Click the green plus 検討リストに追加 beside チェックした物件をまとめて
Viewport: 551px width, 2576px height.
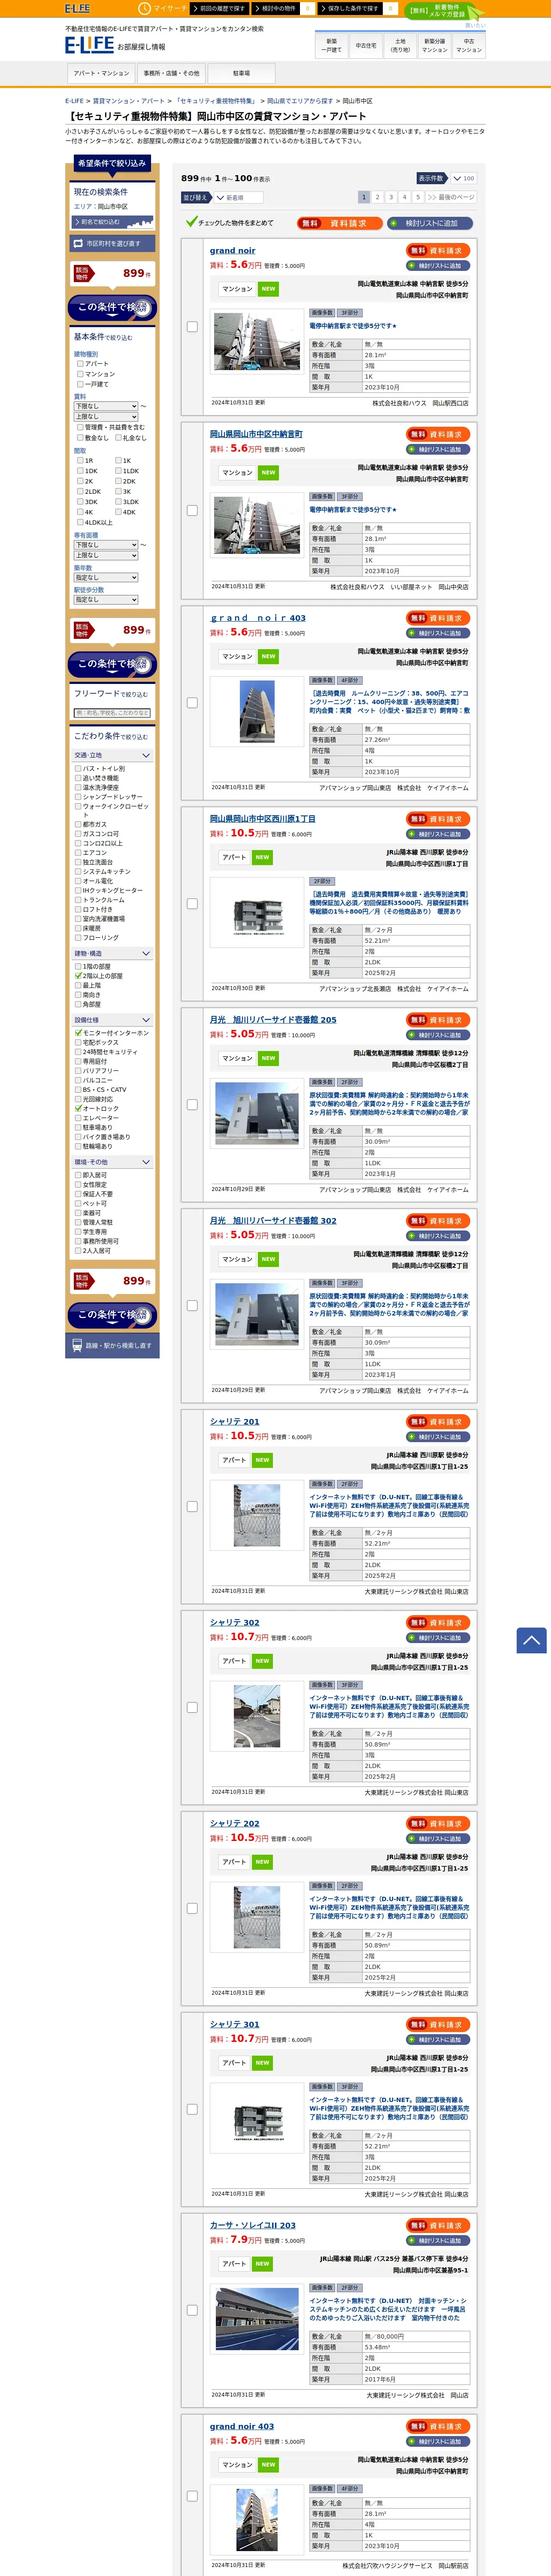click(430, 223)
